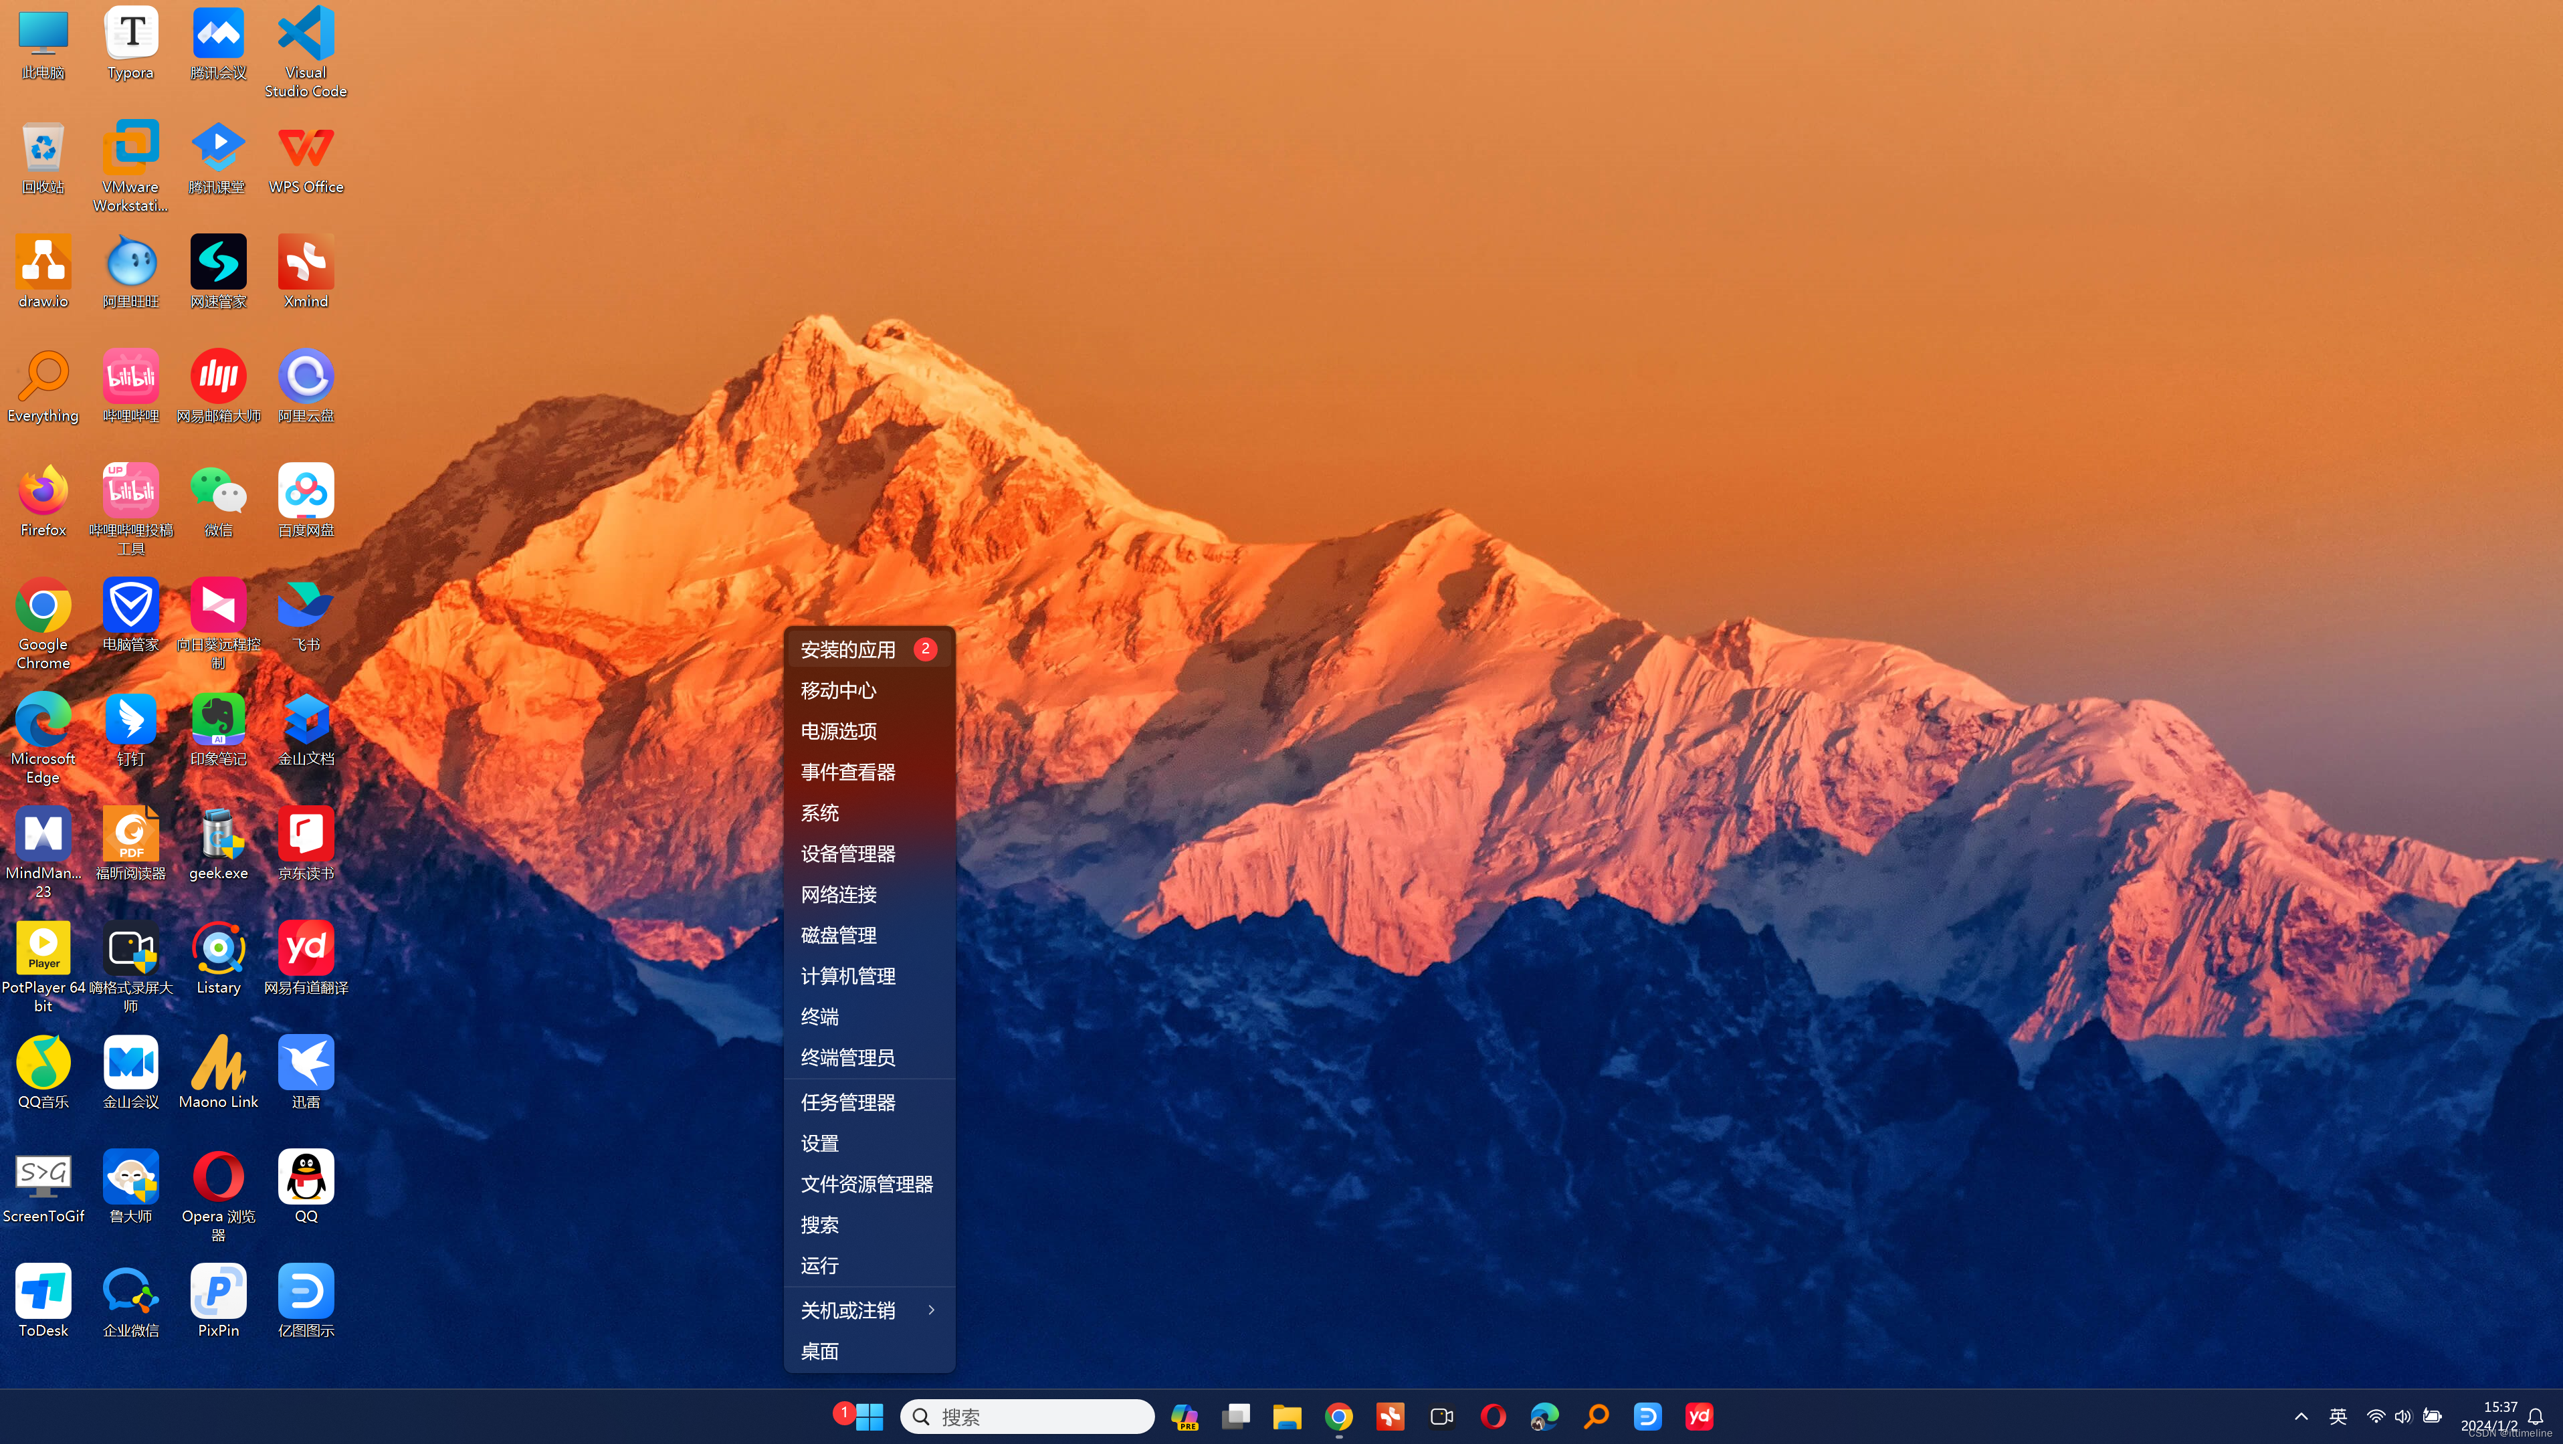Open Typora desktop icon
The height and width of the screenshot is (1444, 2563).
[x=130, y=43]
